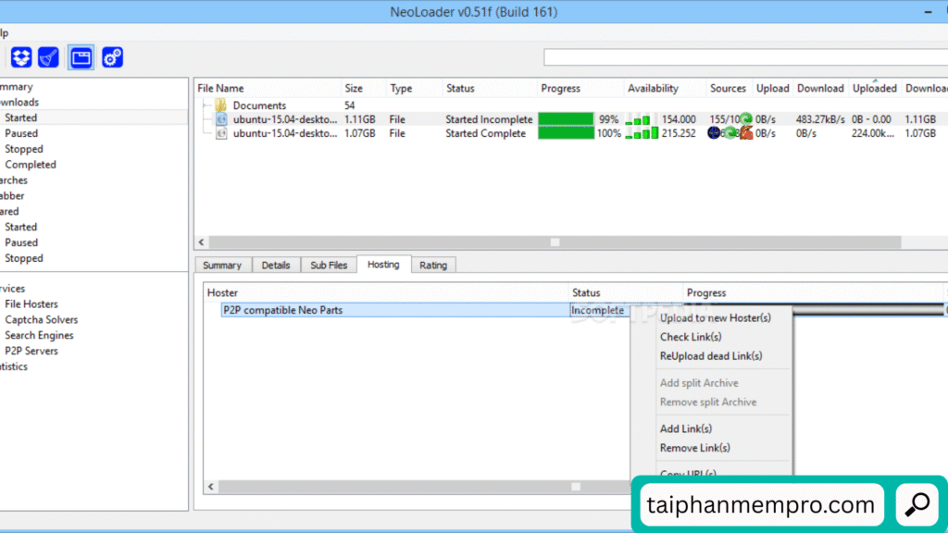Click the file icon of the 1.11GB ubuntu download
The width and height of the screenshot is (948, 533).
pos(221,119)
